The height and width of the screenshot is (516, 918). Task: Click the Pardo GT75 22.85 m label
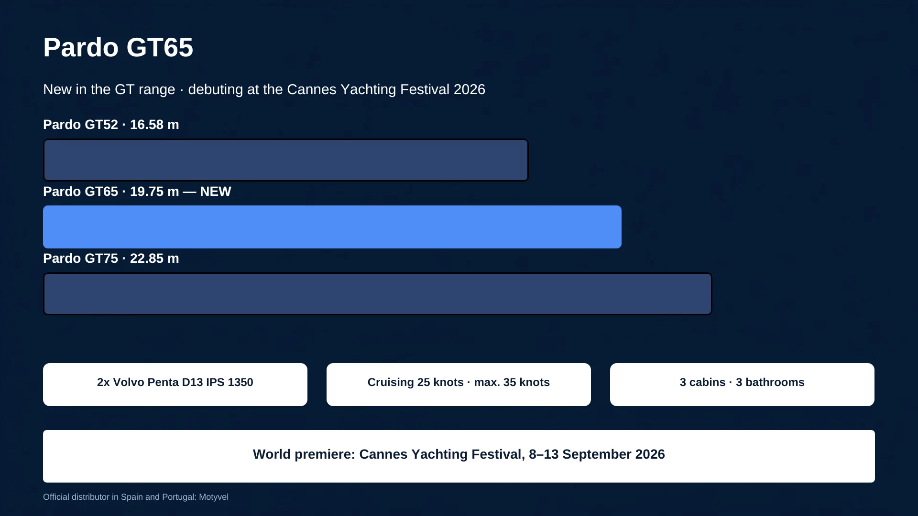[x=111, y=258]
